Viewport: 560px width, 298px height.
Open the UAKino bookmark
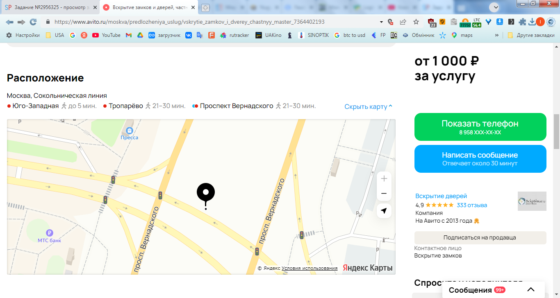click(269, 35)
